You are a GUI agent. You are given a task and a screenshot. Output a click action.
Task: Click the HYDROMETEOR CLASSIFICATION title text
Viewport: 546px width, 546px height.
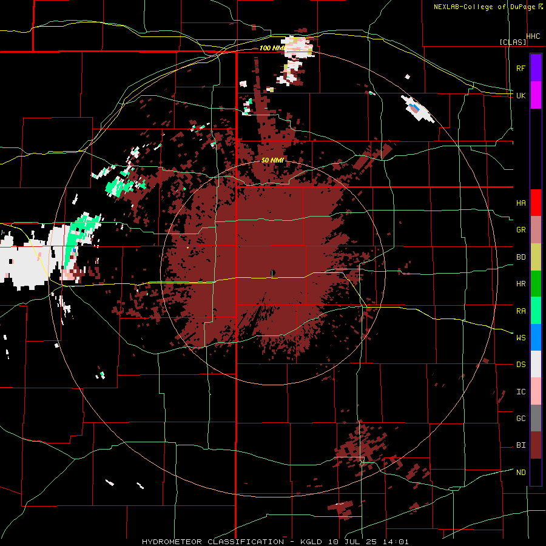click(x=213, y=542)
